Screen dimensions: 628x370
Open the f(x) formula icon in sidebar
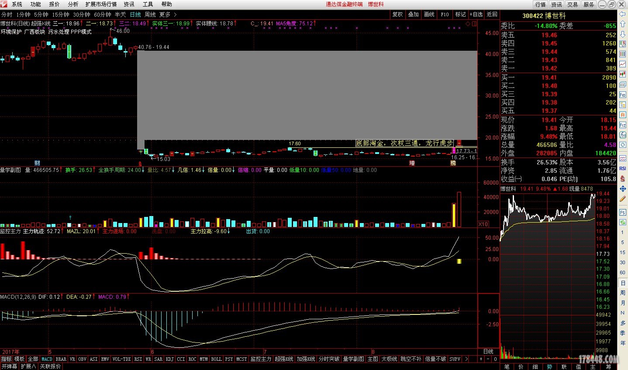623,135
